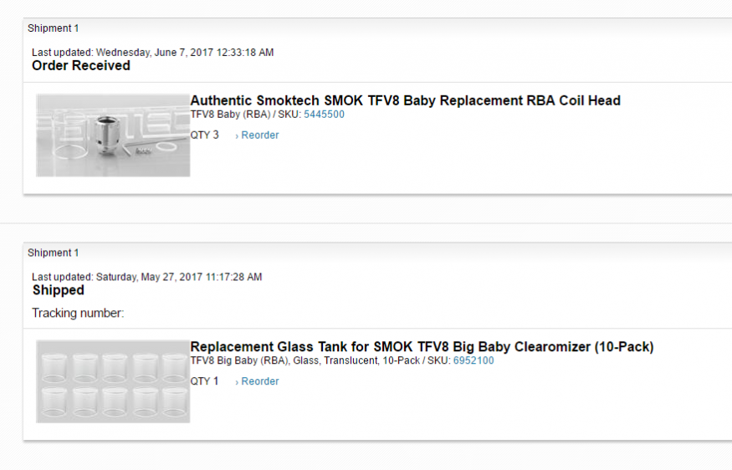Follow SKU link 5445500

(324, 115)
